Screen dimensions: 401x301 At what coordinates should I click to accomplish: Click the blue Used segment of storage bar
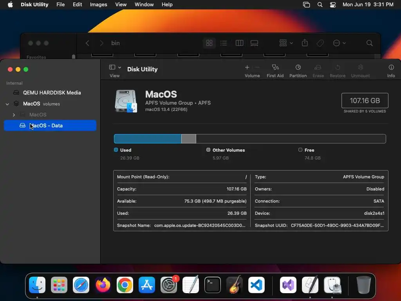(x=148, y=139)
